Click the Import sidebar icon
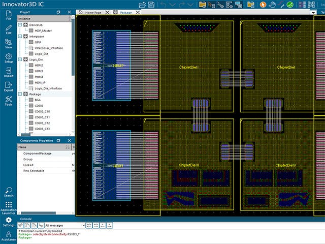325x244 pixels. point(9,72)
